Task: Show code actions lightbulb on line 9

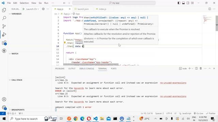Action: [65, 43]
